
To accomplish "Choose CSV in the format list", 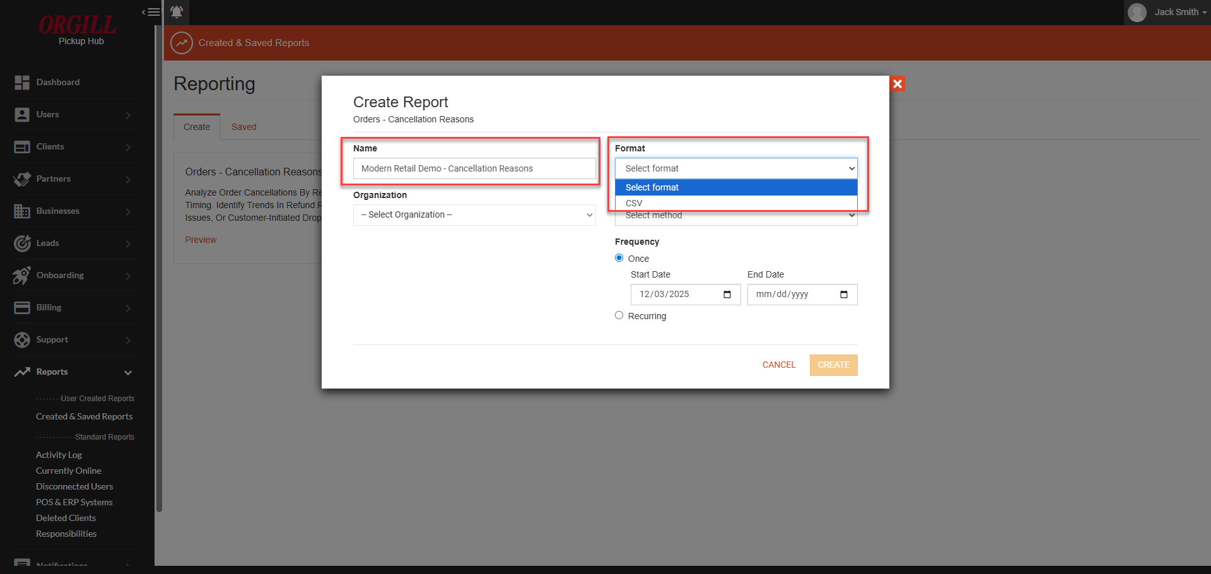I will click(736, 203).
